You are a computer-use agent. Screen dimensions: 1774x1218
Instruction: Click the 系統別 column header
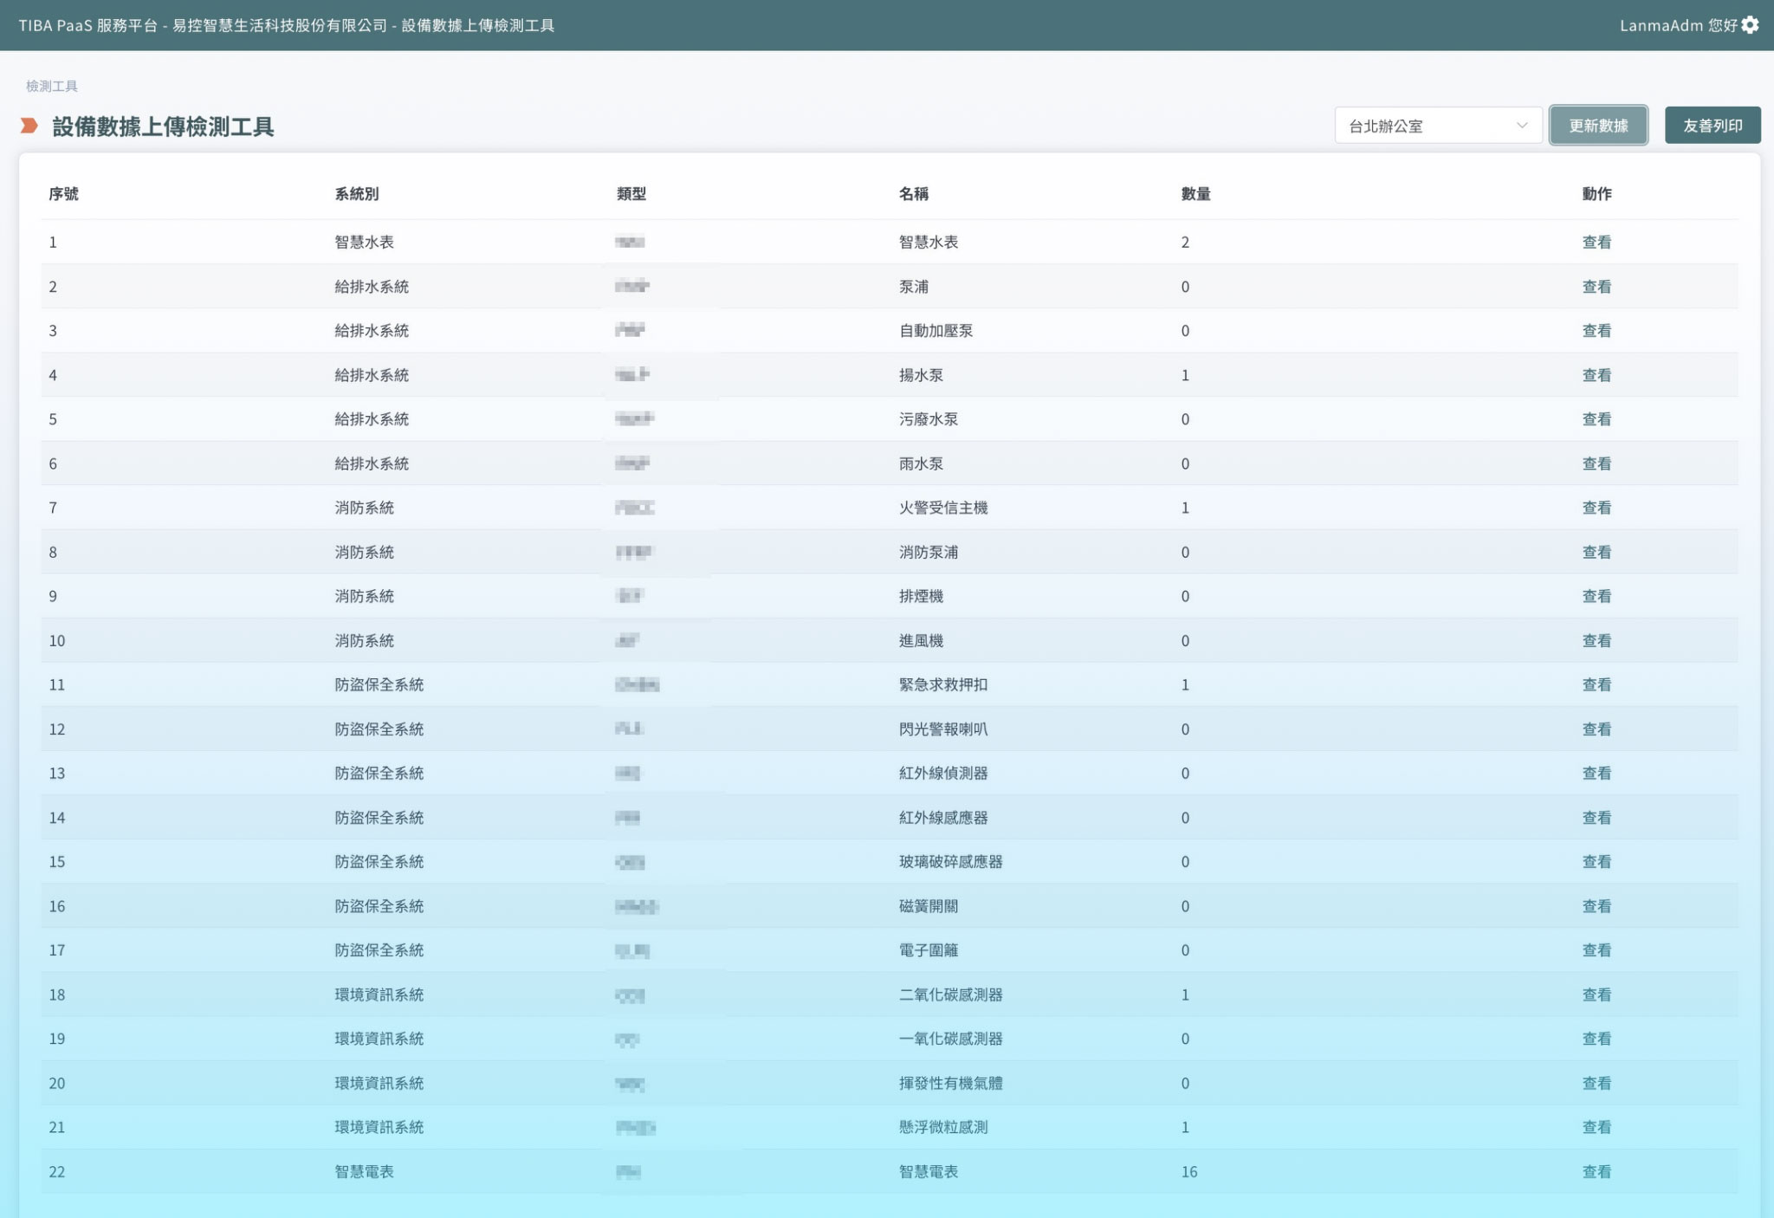click(357, 194)
